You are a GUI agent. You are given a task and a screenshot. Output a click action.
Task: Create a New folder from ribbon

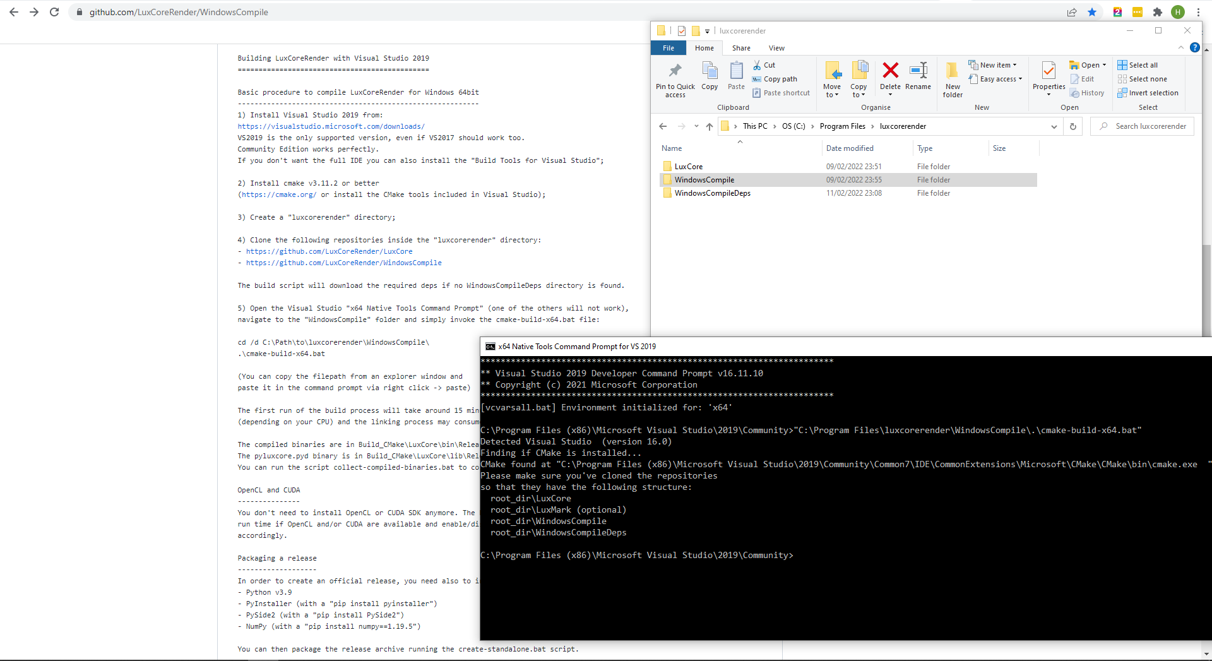coord(953,79)
